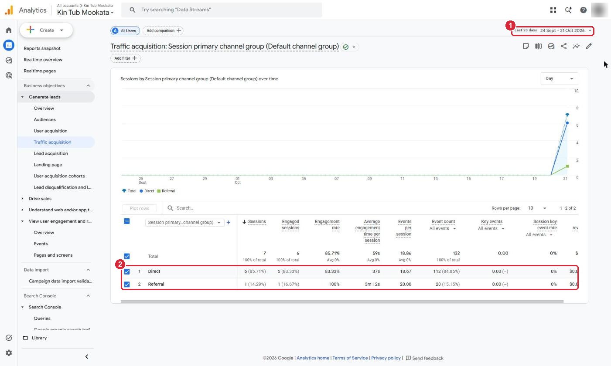Open the Home section in the left rail
Screen dimensions: 611x366
pos(9,30)
